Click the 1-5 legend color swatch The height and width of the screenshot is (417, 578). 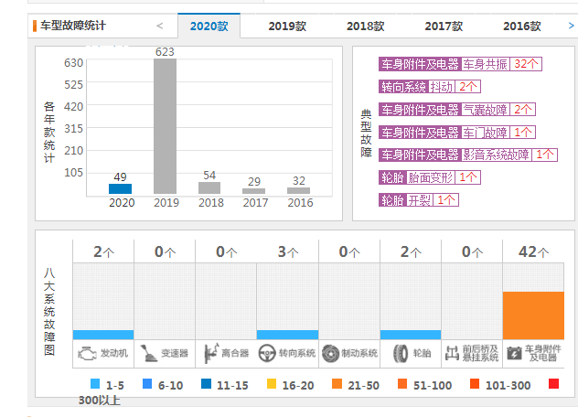(x=95, y=384)
